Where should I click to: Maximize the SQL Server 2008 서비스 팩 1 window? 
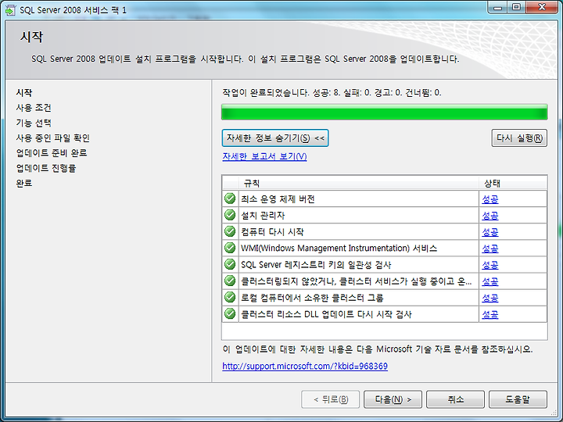516,8
